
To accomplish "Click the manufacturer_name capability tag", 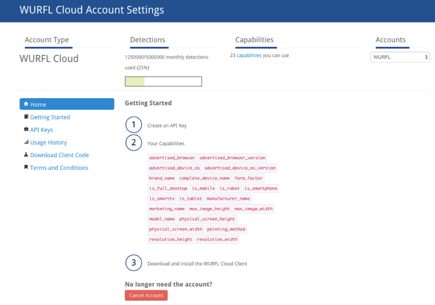I will pyautogui.click(x=228, y=199).
